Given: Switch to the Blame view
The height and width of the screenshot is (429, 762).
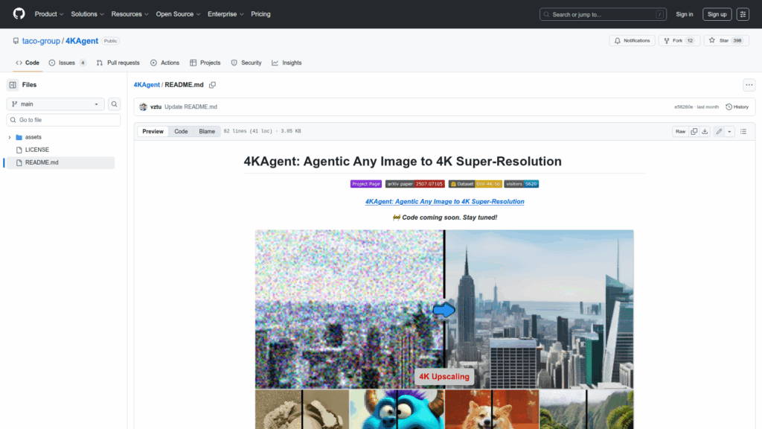Looking at the screenshot, I should (207, 131).
